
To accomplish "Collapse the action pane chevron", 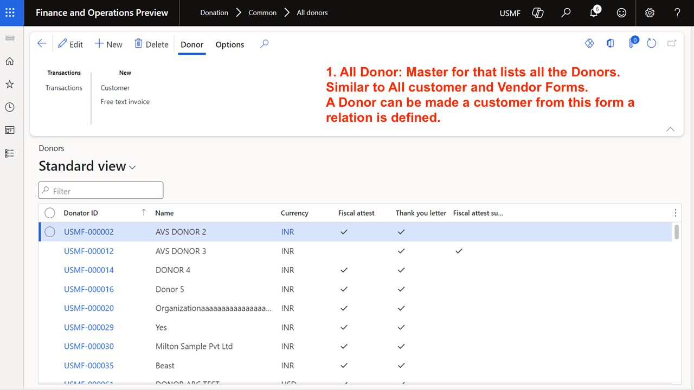I will coord(671,129).
